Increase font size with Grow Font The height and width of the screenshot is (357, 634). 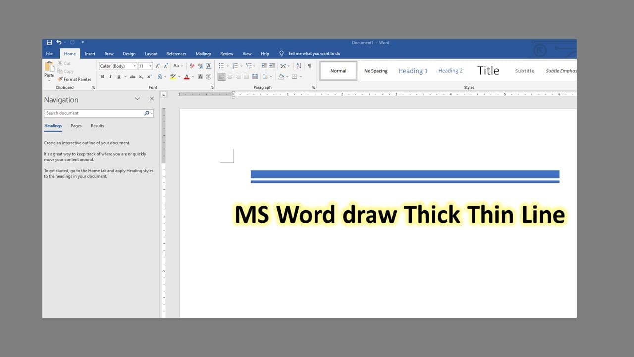tap(158, 66)
